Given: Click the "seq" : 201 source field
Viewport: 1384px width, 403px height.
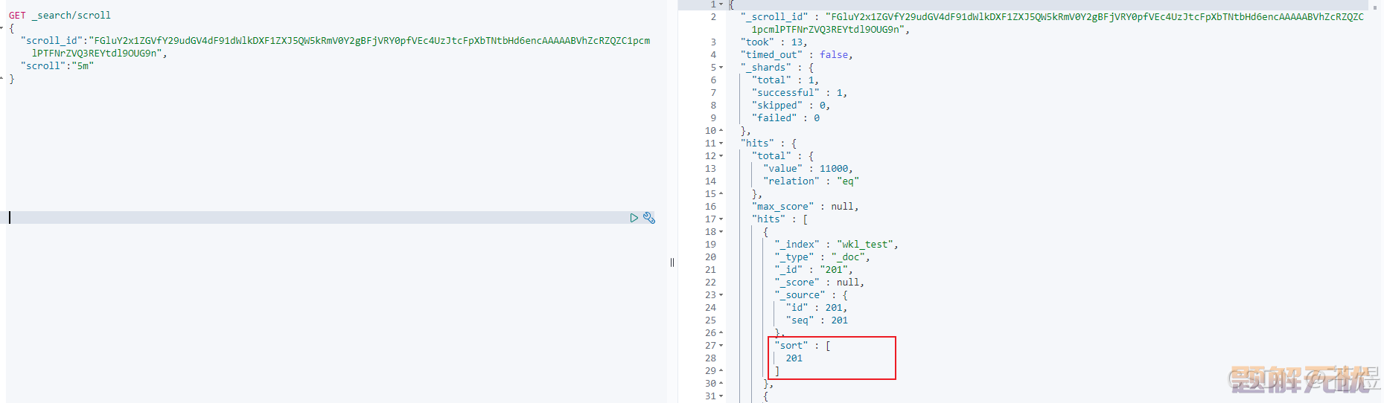Looking at the screenshot, I should point(817,320).
